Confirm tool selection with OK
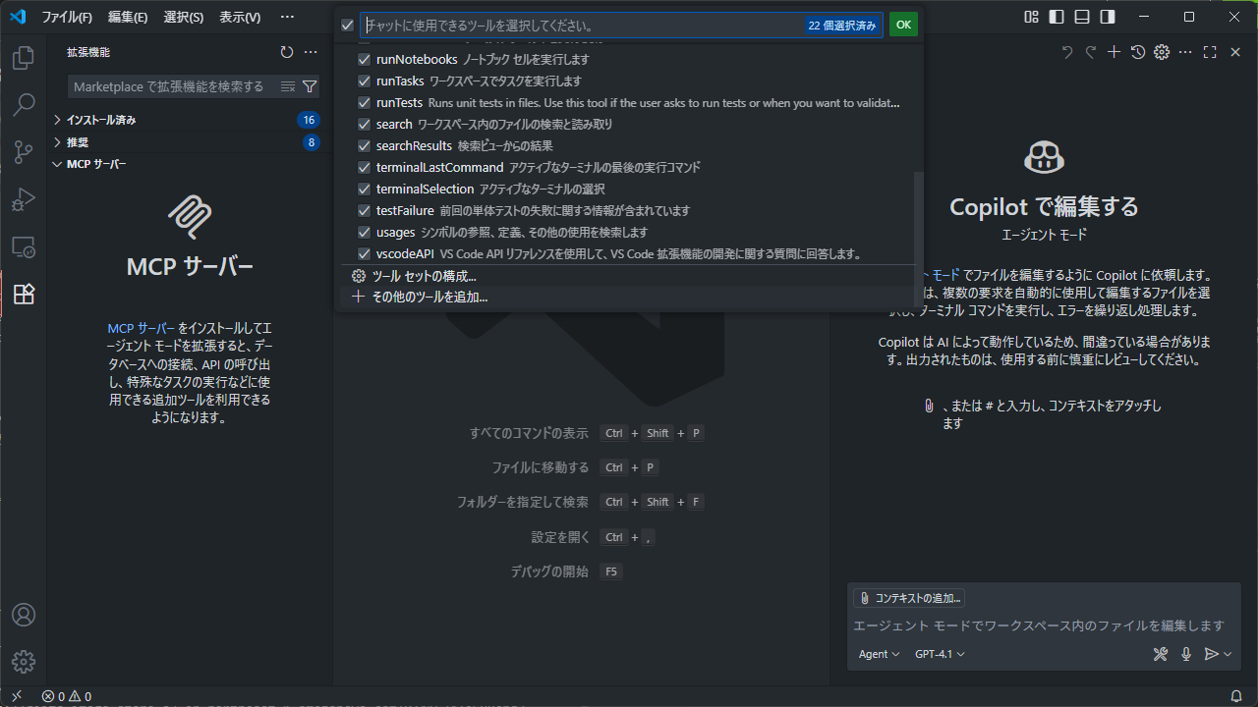The width and height of the screenshot is (1258, 707). (x=903, y=25)
